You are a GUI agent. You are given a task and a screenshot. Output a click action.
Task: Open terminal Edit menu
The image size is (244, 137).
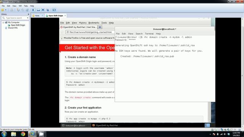(124, 33)
